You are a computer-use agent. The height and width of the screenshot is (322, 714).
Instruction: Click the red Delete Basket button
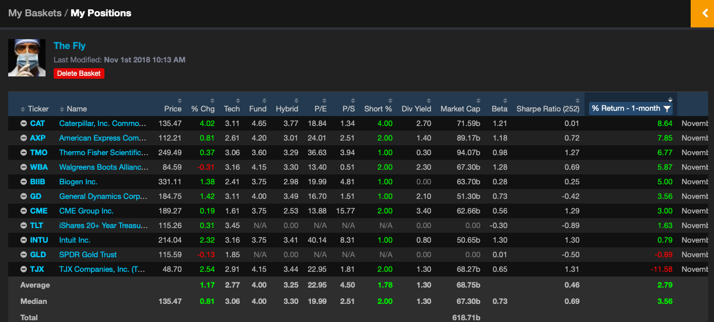(x=79, y=73)
